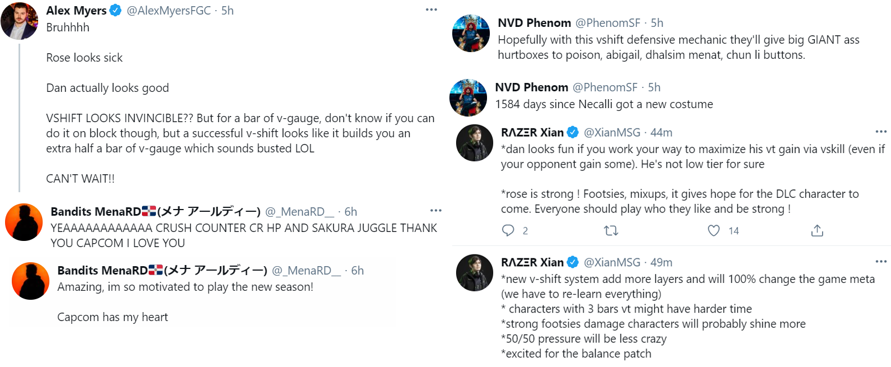Select the Necalli costume tweet text
This screenshot has height=367, width=891.
click(604, 104)
